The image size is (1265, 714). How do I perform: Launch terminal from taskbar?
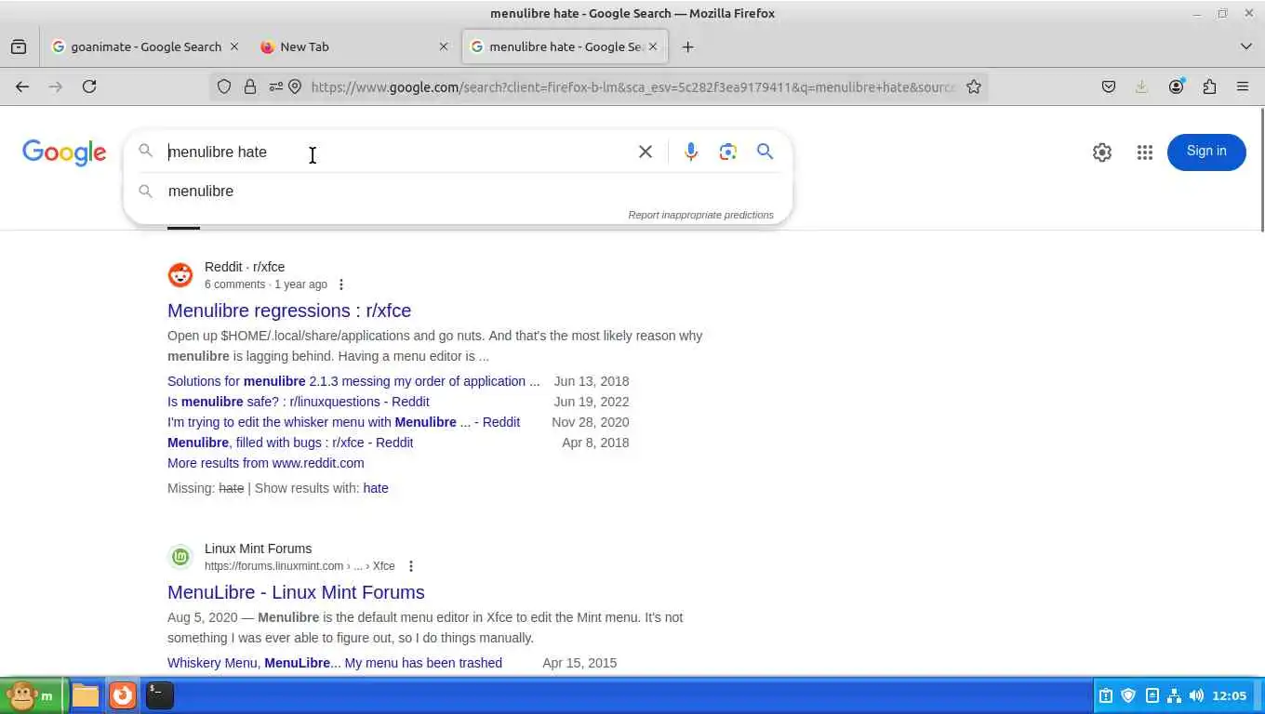[160, 694]
